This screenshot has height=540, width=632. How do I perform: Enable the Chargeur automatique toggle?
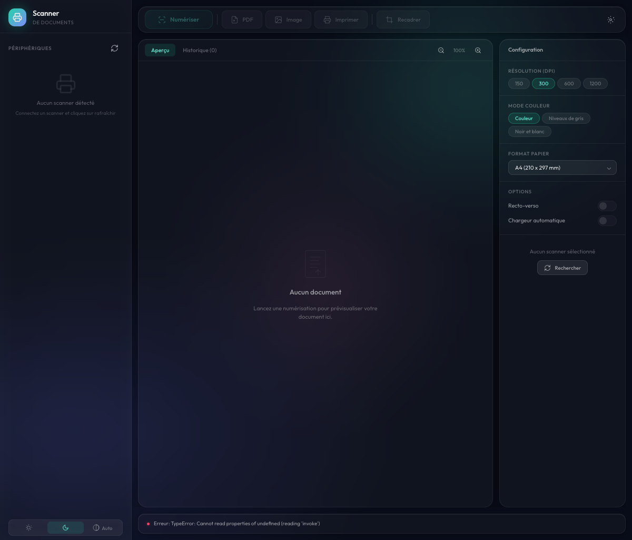click(x=607, y=221)
